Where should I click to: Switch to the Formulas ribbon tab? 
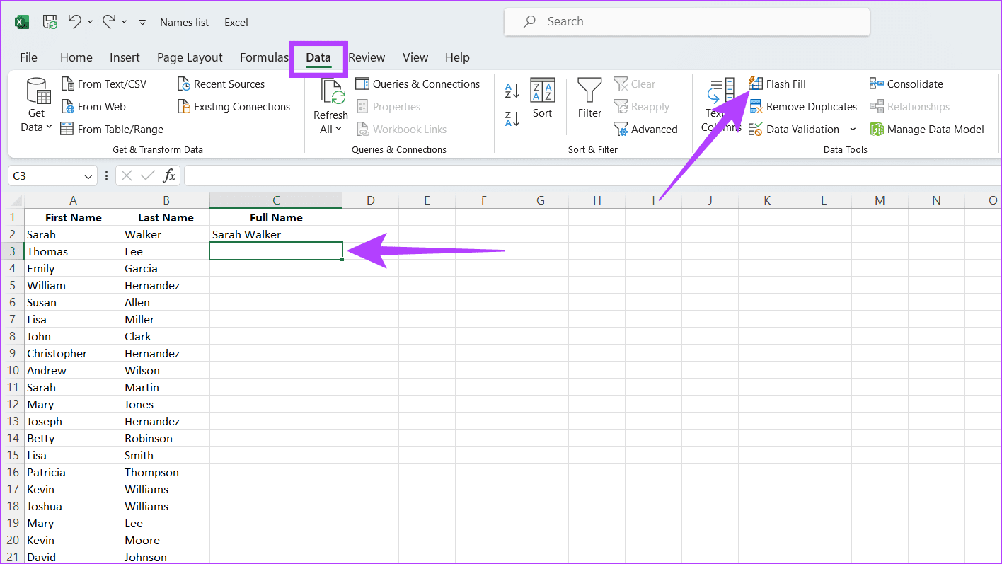coord(263,58)
